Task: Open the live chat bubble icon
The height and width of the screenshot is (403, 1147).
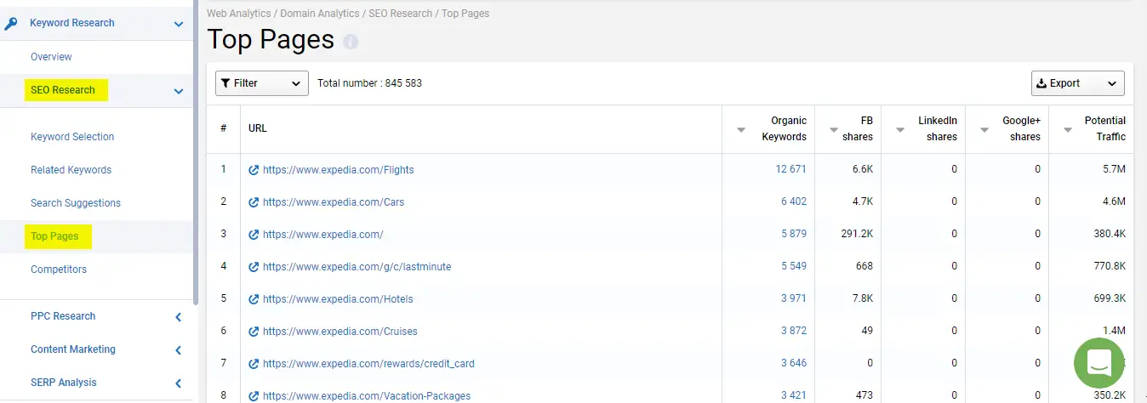Action: pos(1099,363)
